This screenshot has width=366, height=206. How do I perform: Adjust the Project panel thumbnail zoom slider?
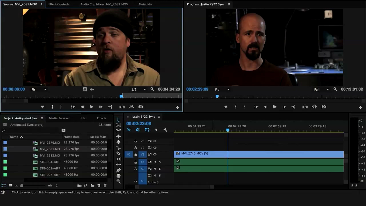point(22,186)
